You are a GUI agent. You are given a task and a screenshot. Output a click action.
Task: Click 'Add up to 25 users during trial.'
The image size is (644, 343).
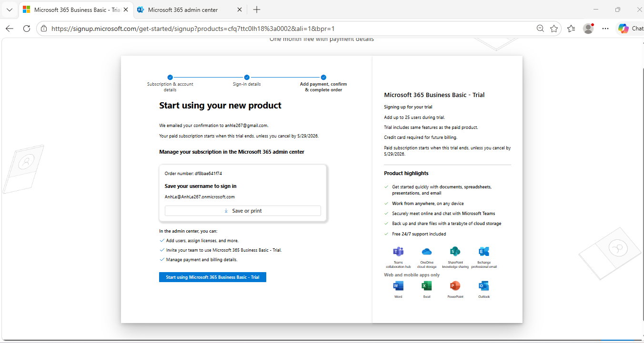[x=414, y=117]
